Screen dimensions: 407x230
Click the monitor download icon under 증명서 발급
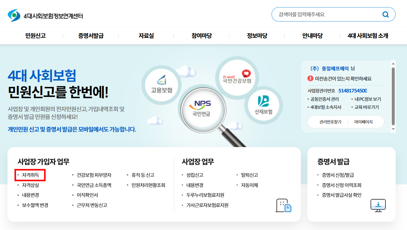(378, 205)
